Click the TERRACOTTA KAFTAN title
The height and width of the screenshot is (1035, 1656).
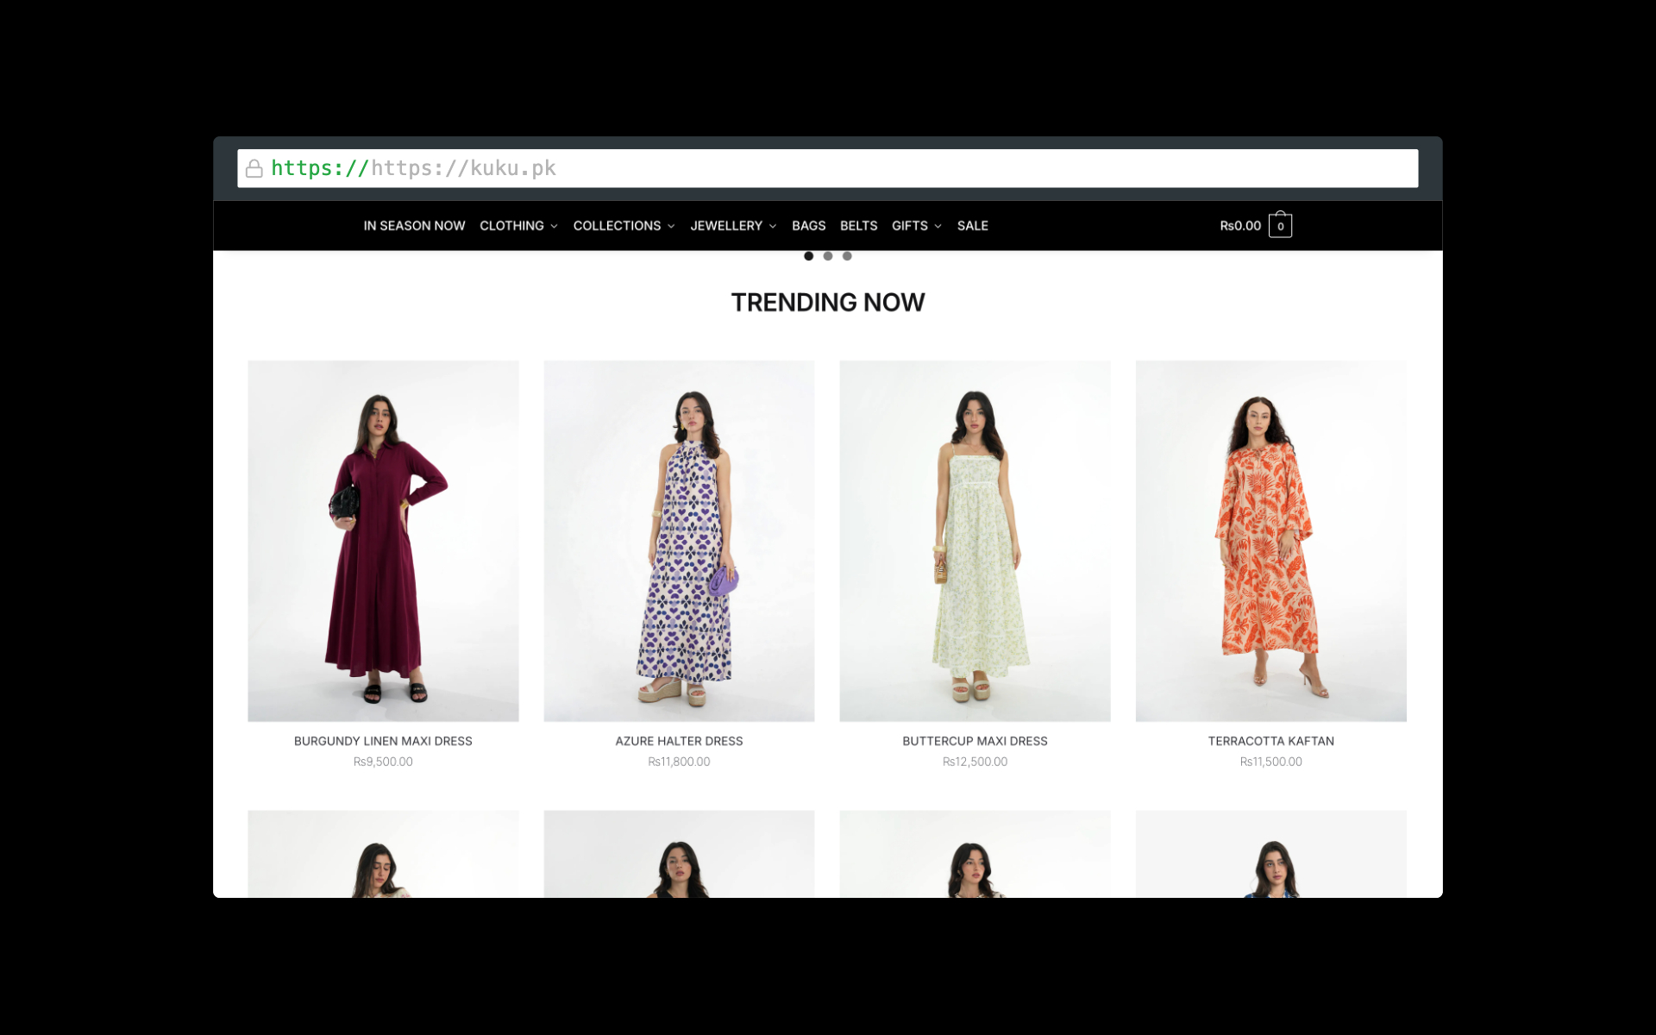[1270, 741]
